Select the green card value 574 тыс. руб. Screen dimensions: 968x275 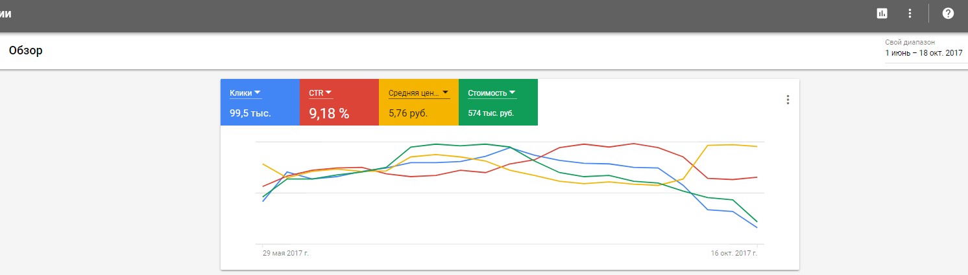tap(491, 113)
